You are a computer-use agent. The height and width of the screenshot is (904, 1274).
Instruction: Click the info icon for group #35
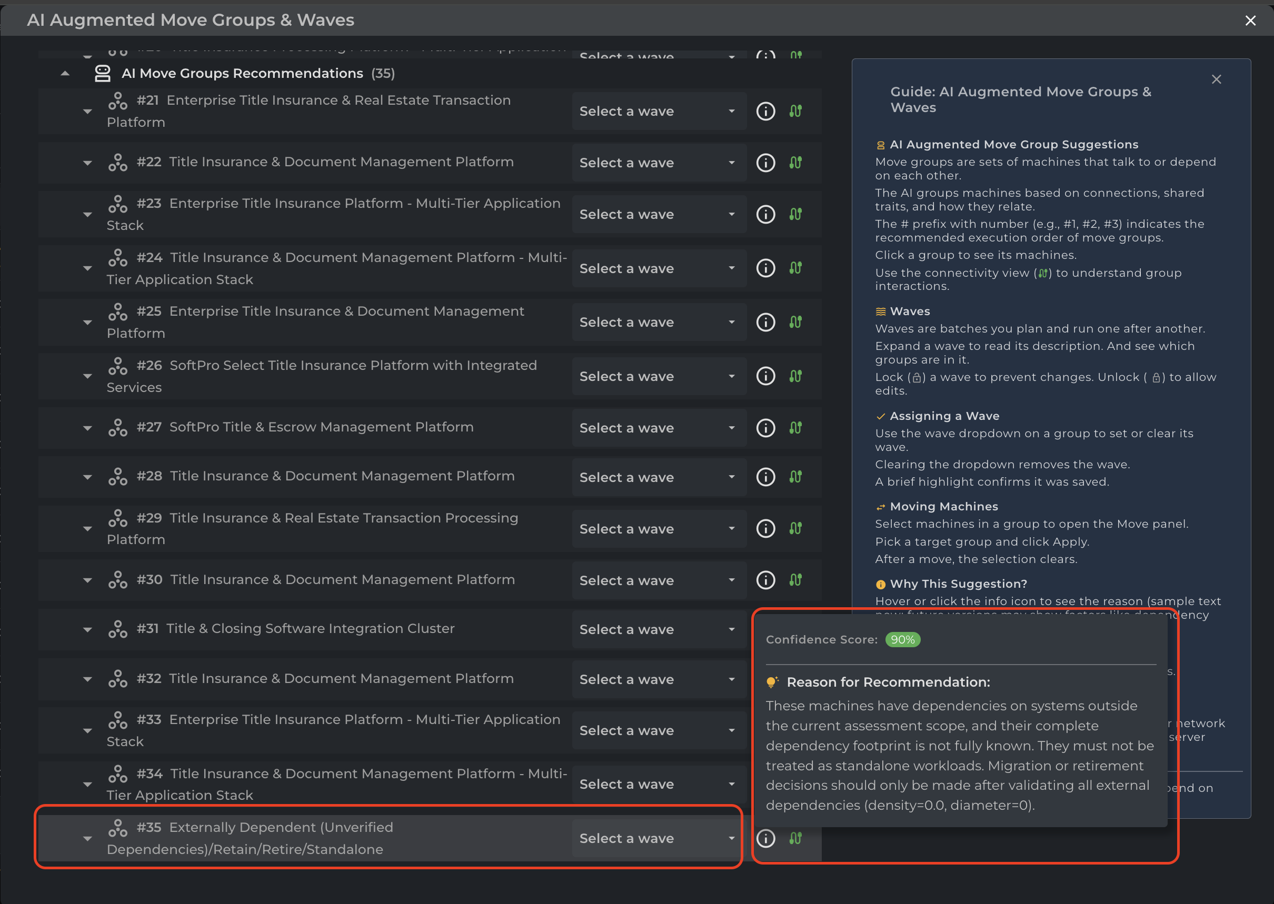click(x=765, y=838)
